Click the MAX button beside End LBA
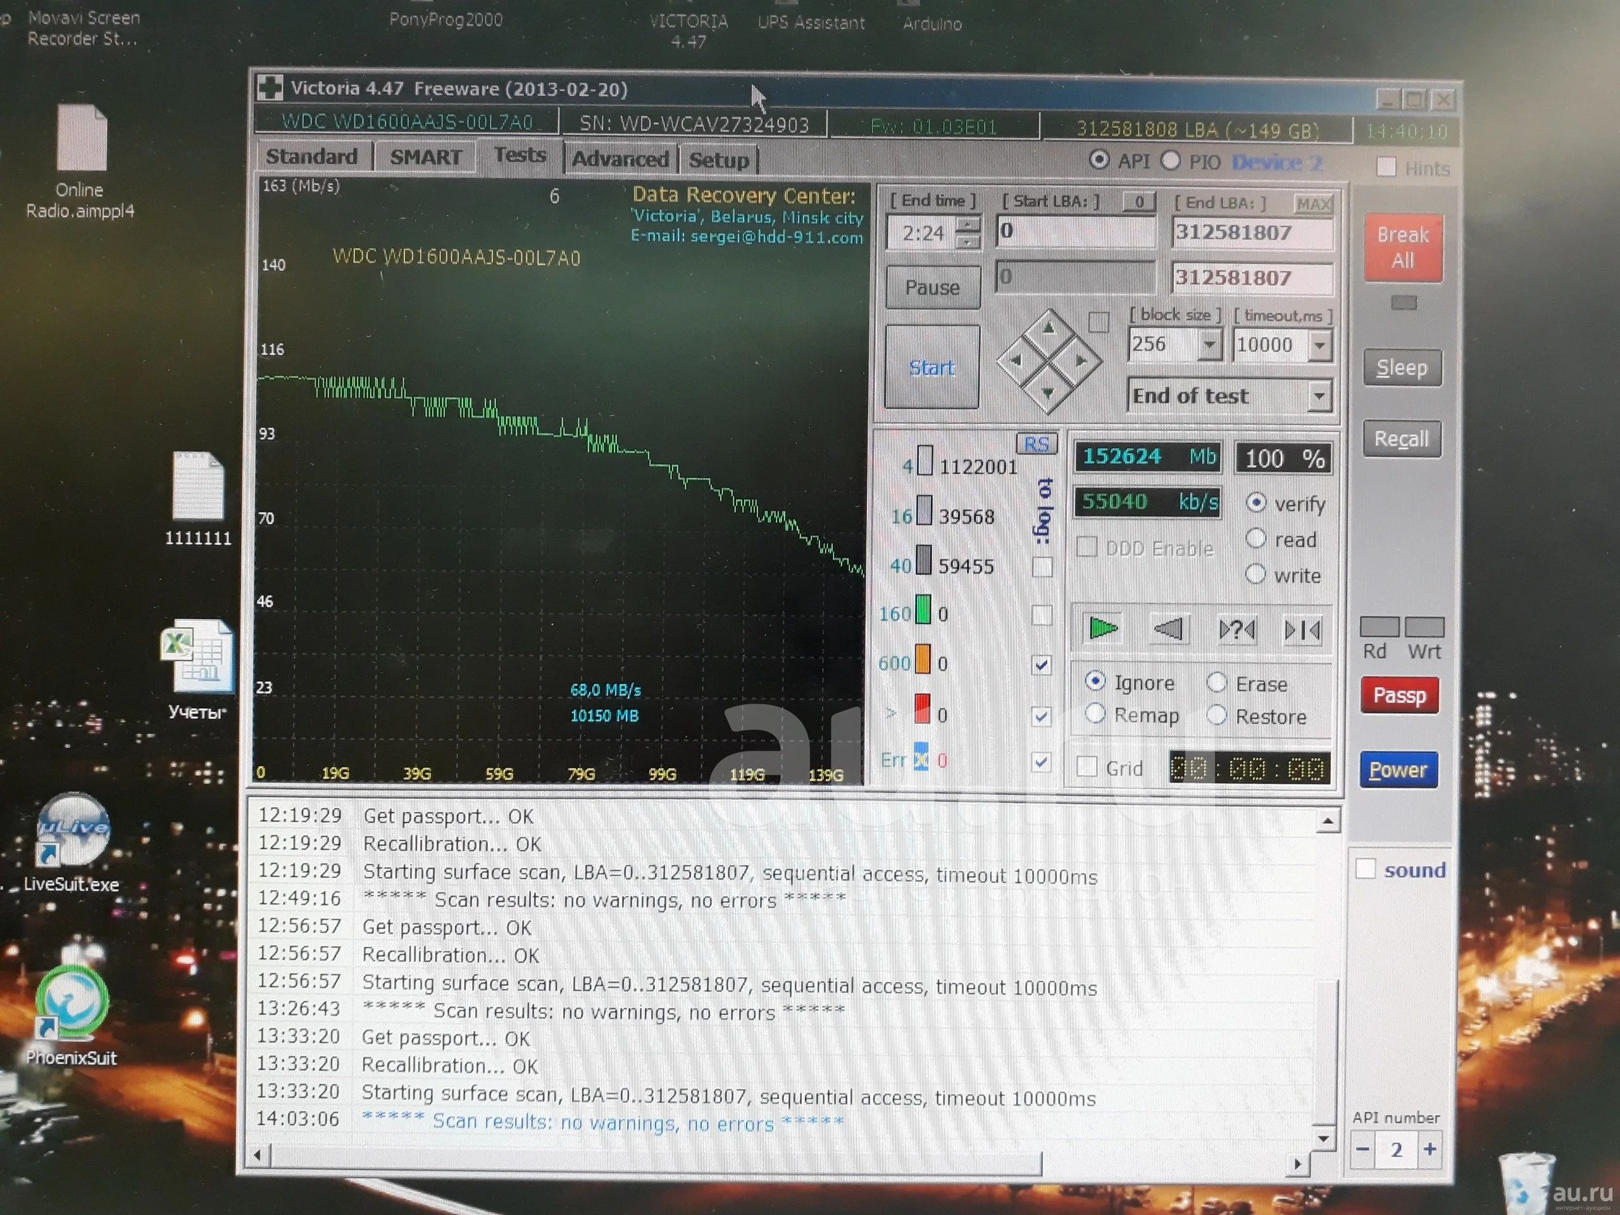1620x1215 pixels. click(1314, 204)
